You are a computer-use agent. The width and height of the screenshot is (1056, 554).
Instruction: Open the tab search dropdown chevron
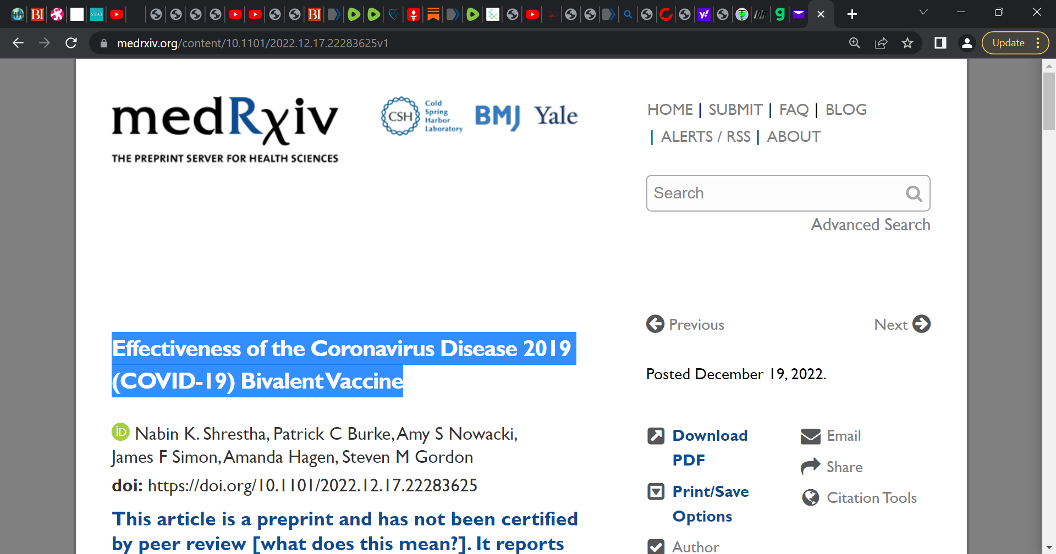tap(923, 12)
